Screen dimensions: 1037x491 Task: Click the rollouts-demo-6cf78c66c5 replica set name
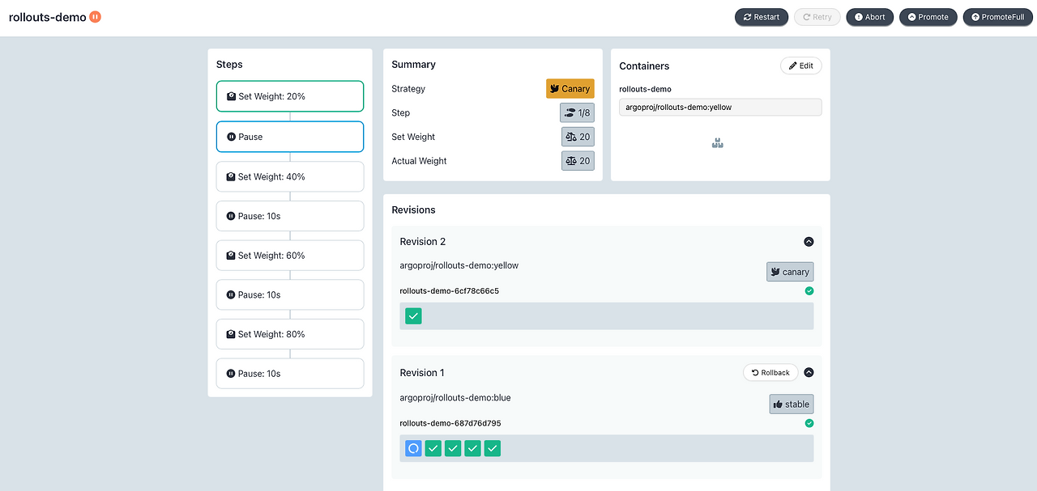[450, 291]
